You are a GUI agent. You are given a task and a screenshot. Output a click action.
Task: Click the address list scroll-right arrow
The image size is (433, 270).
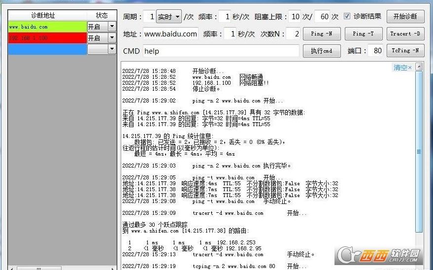point(112,268)
